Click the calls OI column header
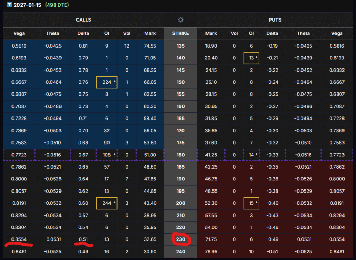The image size is (356, 260). (x=107, y=33)
